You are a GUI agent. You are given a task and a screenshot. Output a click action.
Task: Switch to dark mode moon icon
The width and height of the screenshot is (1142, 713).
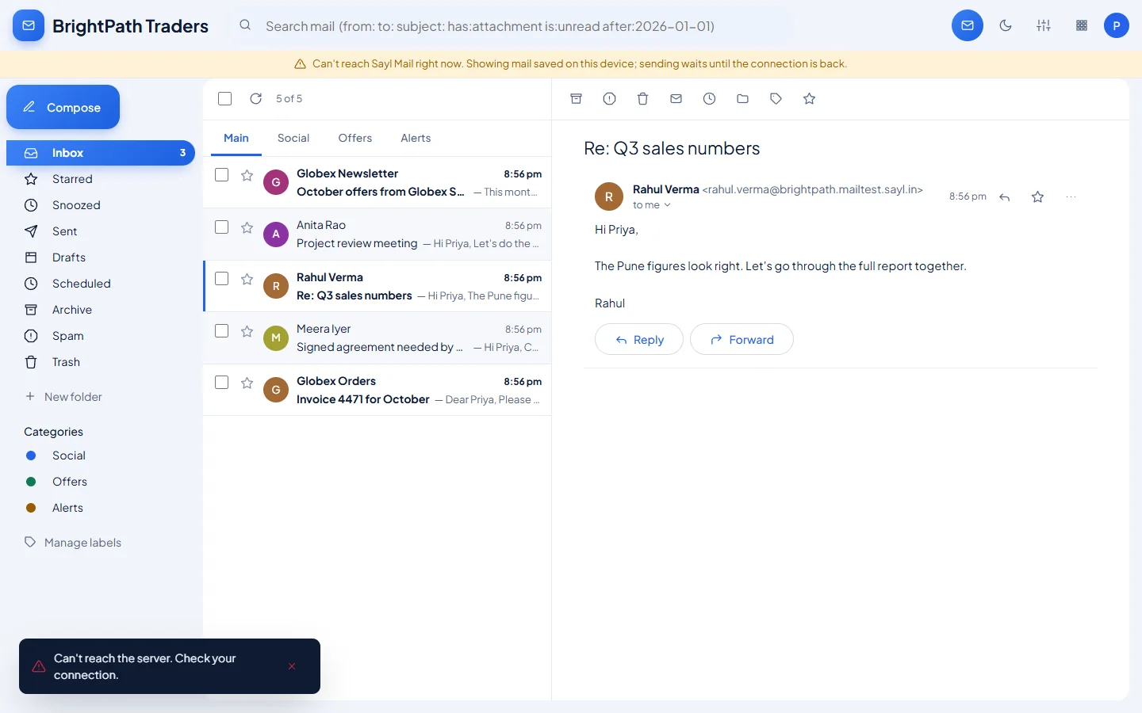pos(1006,25)
